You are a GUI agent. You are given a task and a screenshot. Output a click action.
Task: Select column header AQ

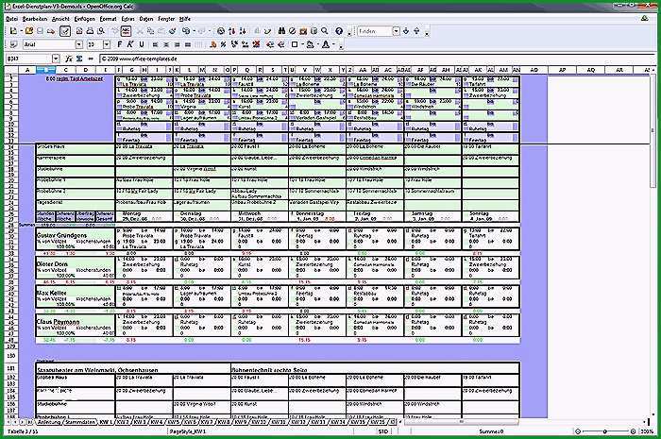[x=590, y=70]
